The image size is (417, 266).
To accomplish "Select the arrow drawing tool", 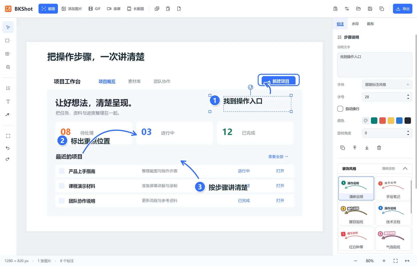I will [x=8, y=115].
